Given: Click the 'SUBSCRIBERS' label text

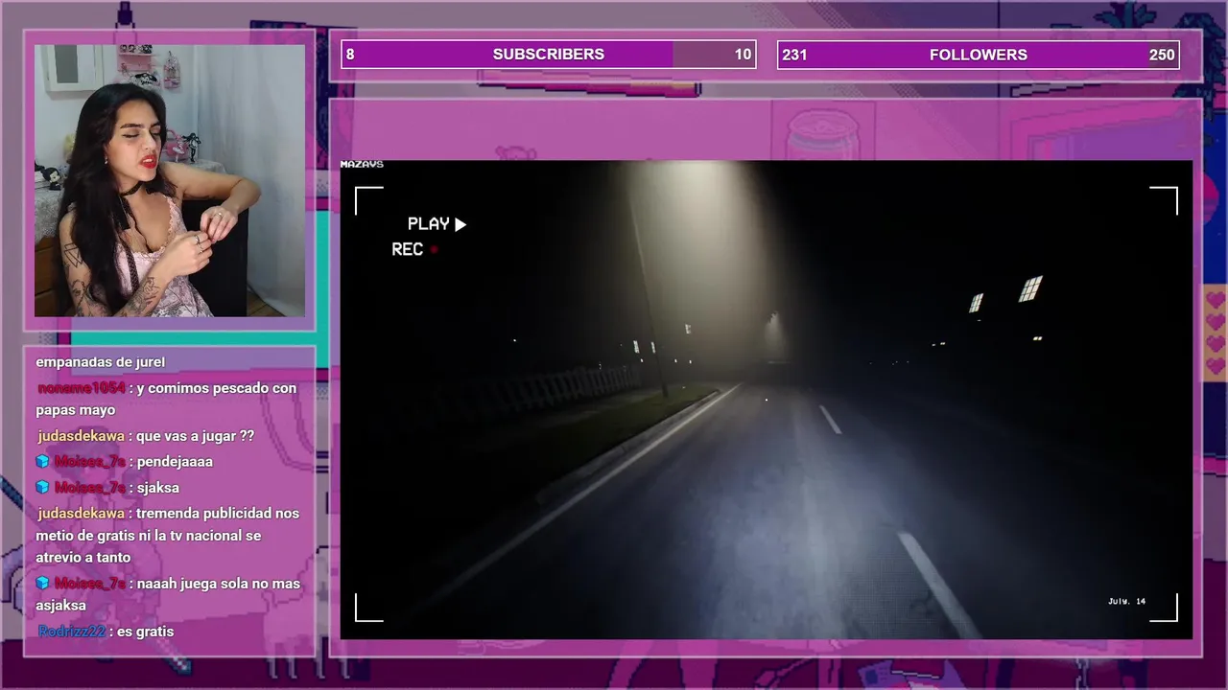Looking at the screenshot, I should pos(549,55).
